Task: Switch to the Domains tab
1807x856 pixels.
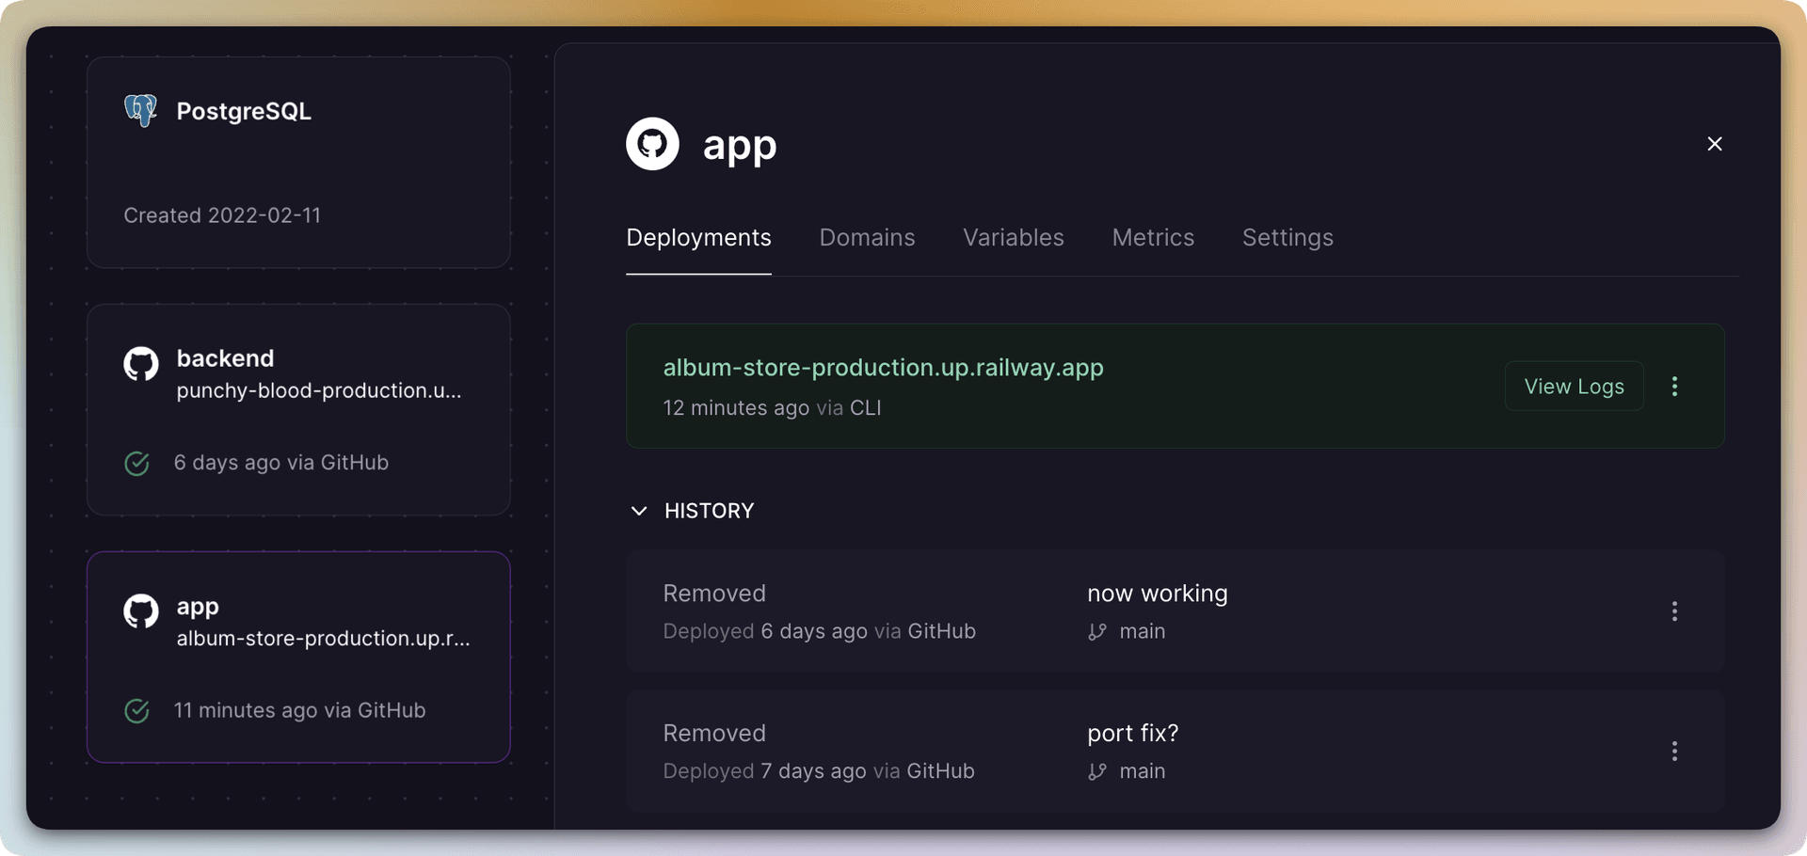Action: coord(867,237)
